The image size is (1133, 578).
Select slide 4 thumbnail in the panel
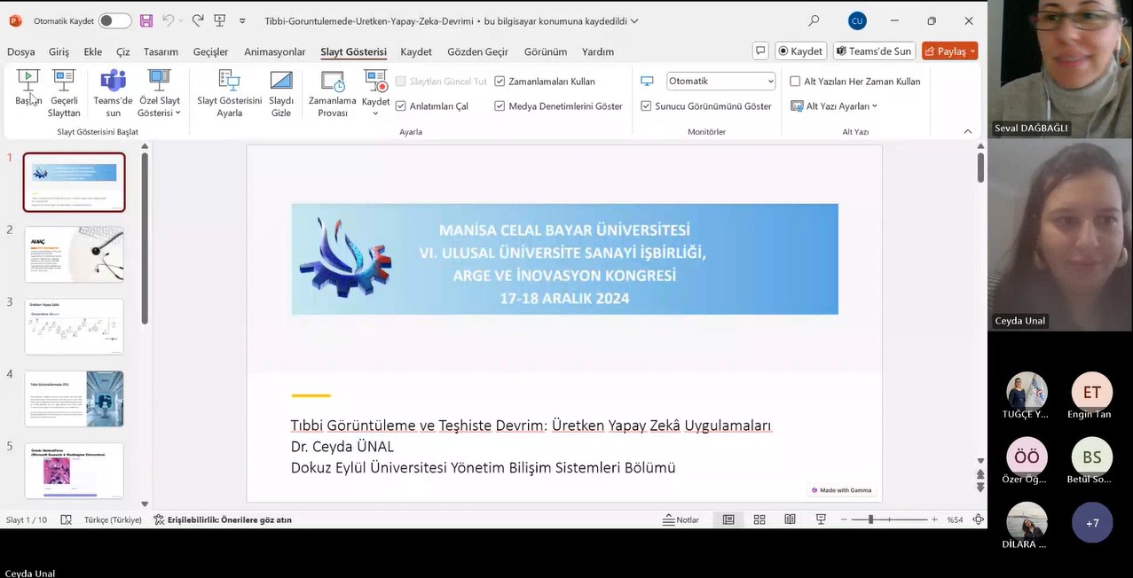(74, 399)
